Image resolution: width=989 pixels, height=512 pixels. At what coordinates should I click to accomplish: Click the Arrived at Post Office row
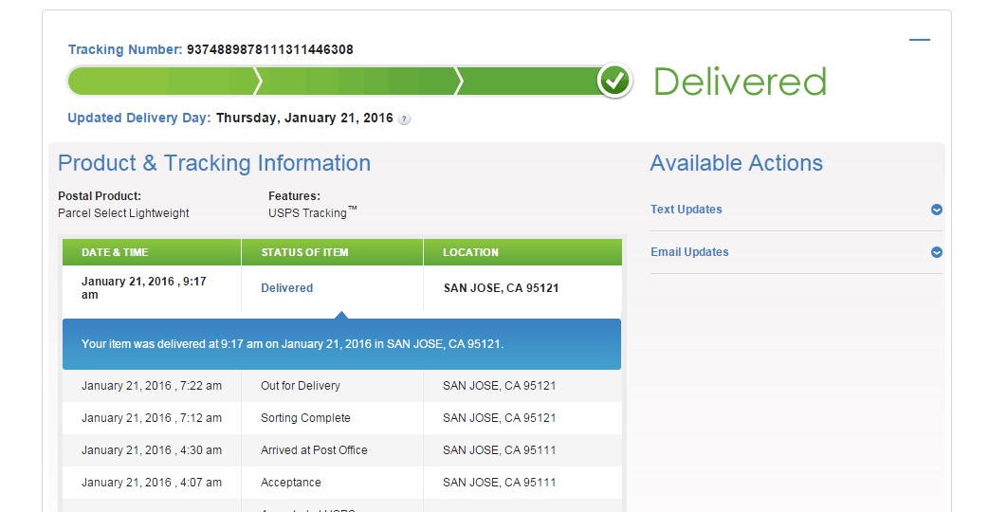coord(314,450)
